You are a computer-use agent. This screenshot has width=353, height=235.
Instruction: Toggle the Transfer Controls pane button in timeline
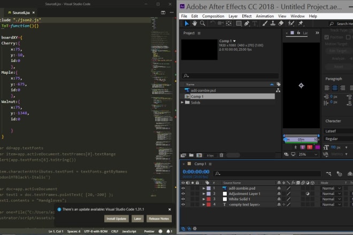(189, 229)
